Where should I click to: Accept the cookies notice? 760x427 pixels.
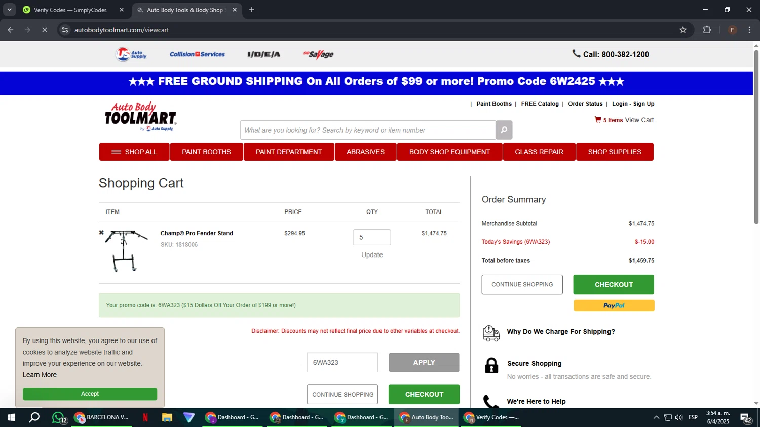coord(90,394)
